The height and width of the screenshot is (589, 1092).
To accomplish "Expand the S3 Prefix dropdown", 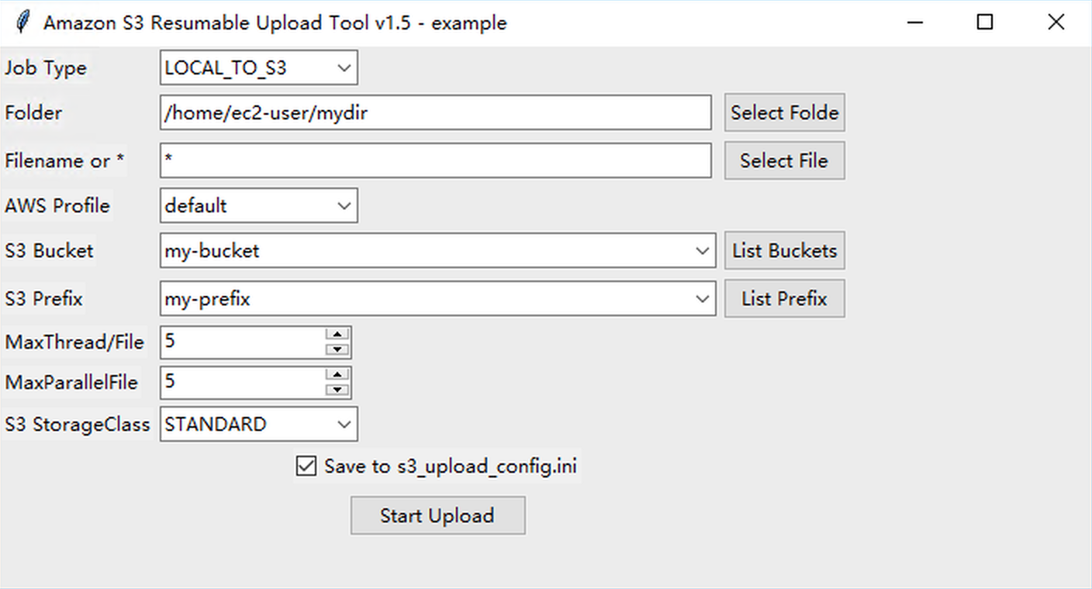I will (702, 299).
